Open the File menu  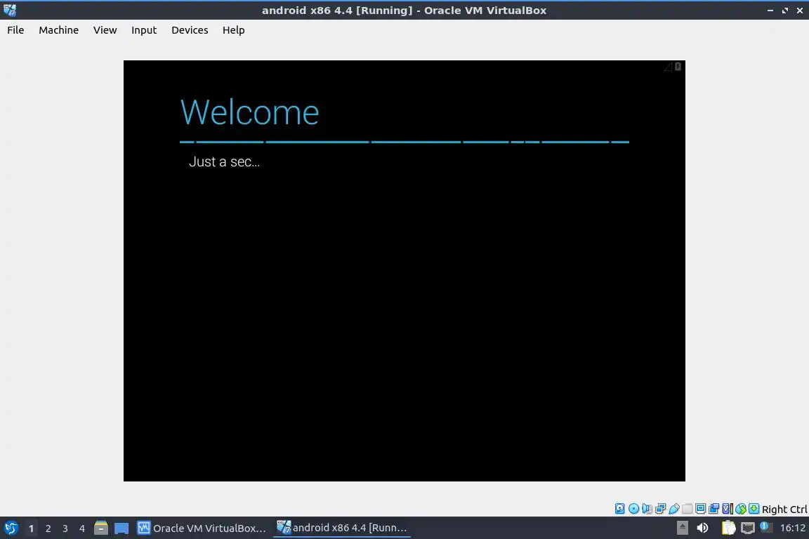point(15,30)
